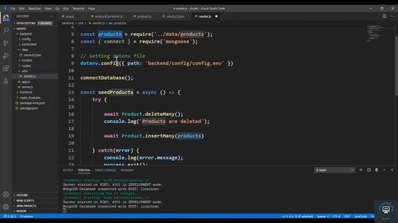398x223 pixels.
Task: Expand the config folder
Action: click(x=26, y=39)
